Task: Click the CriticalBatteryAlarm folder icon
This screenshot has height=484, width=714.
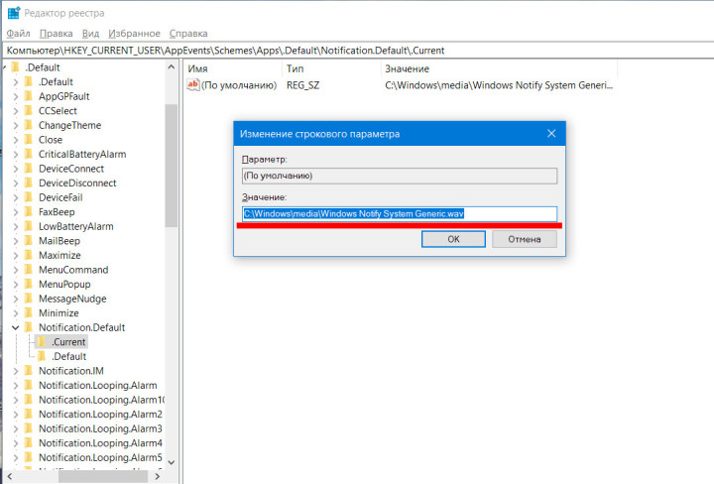Action: click(29, 154)
